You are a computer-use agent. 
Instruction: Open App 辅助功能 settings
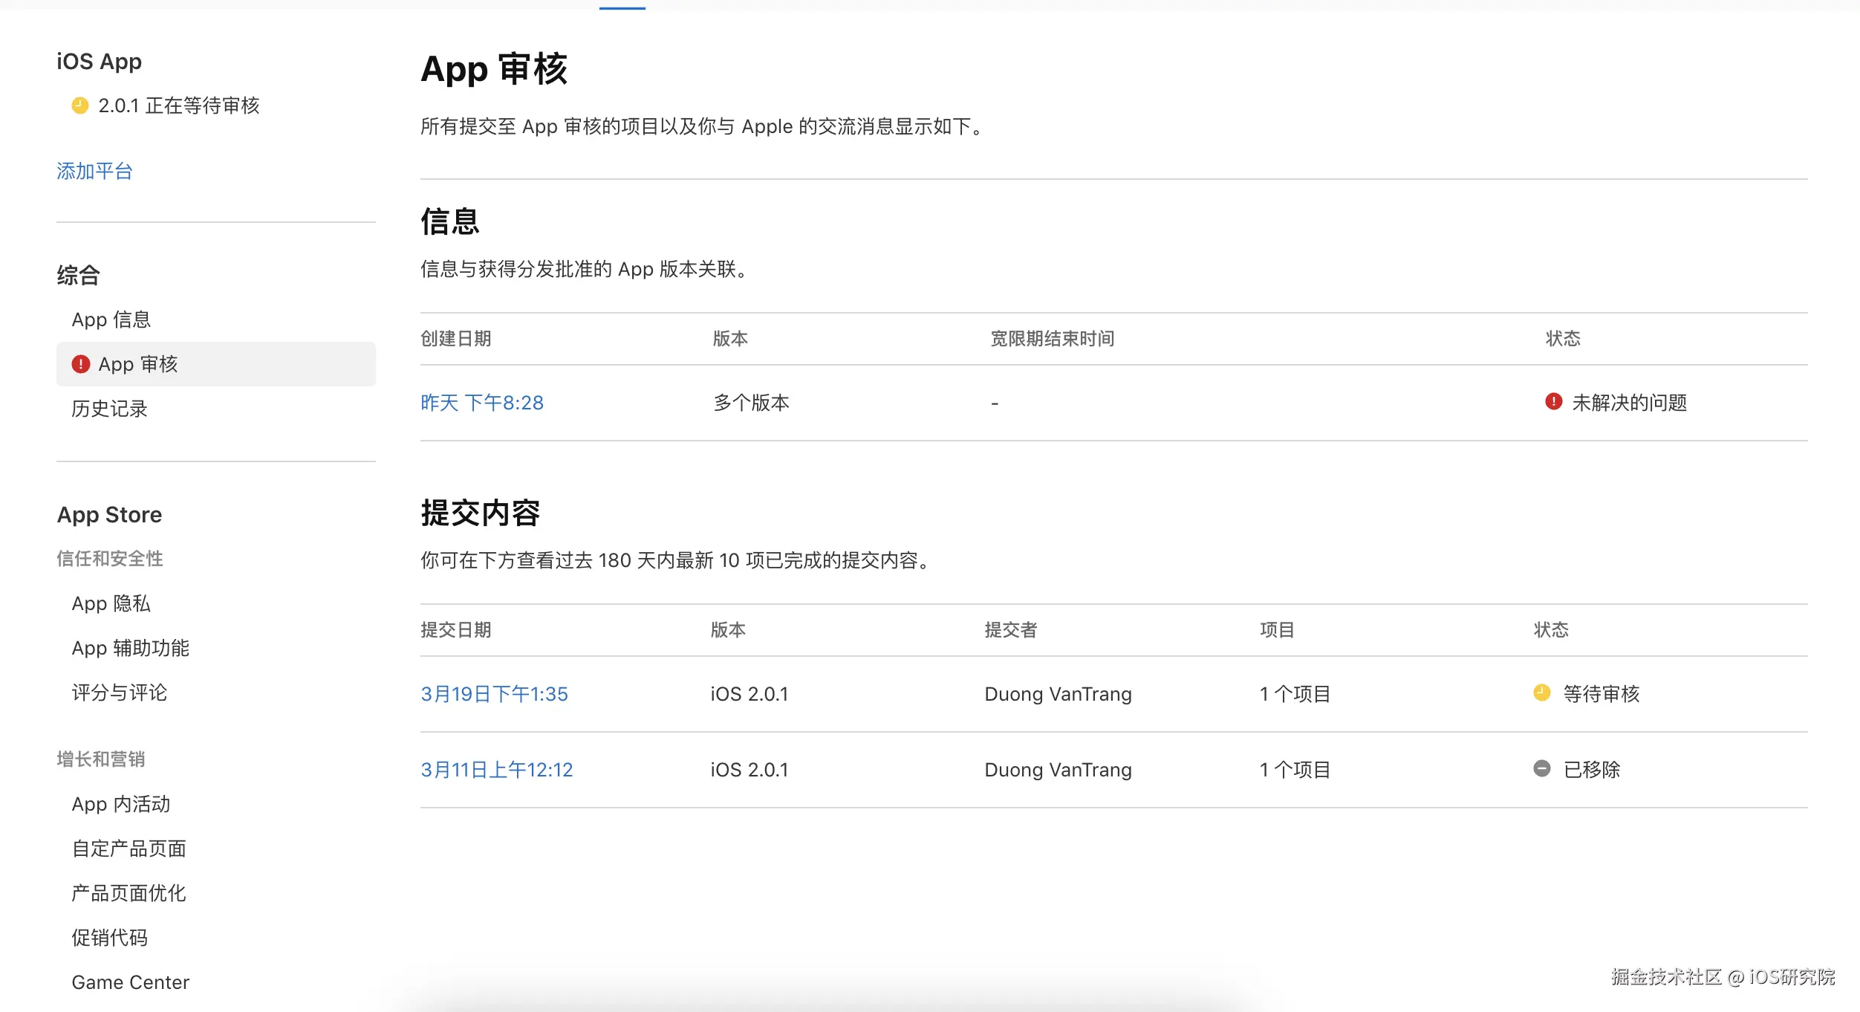(x=131, y=648)
